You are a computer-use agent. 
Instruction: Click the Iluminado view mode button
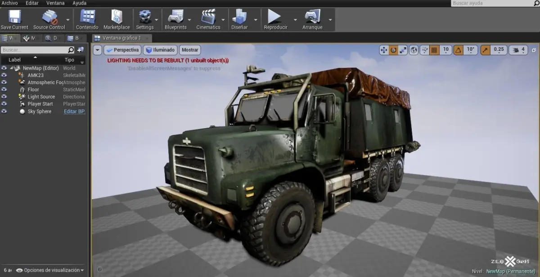[160, 50]
